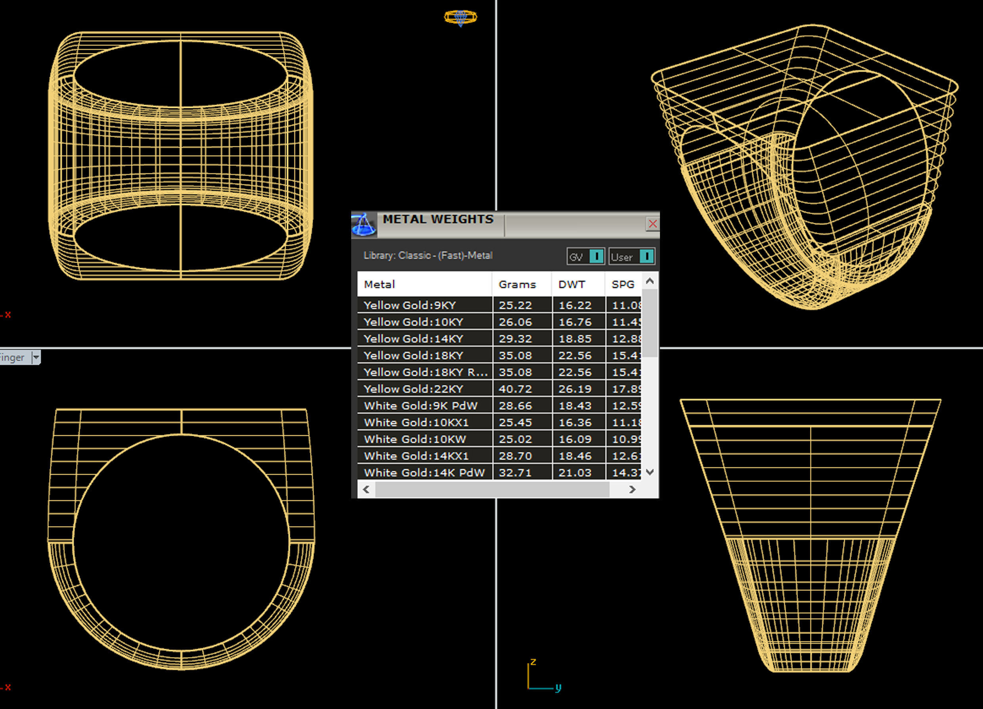Select the Yellow Gold:18KY row
Screen dimensions: 983x709
click(x=499, y=355)
